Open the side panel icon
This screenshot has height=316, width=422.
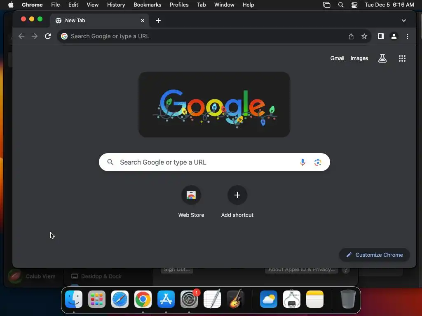click(x=380, y=36)
